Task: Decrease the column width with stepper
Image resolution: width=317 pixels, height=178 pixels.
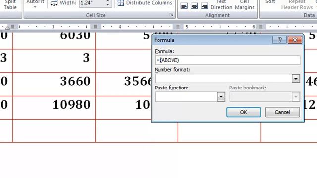Action: (x=108, y=5)
